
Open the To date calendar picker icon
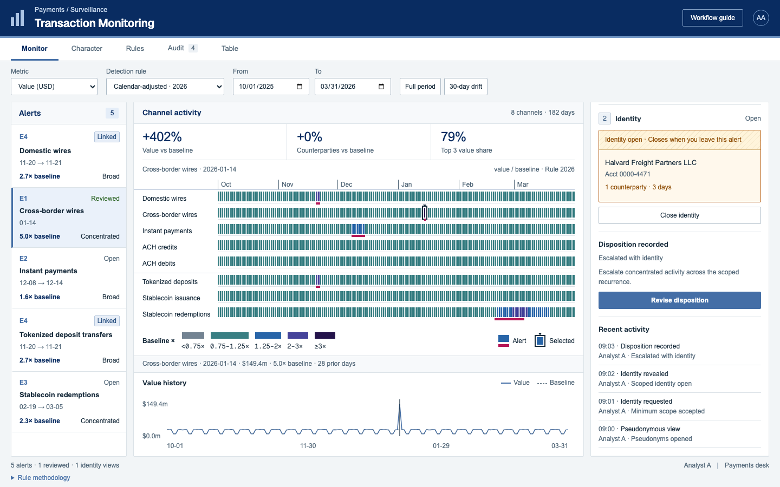click(381, 87)
